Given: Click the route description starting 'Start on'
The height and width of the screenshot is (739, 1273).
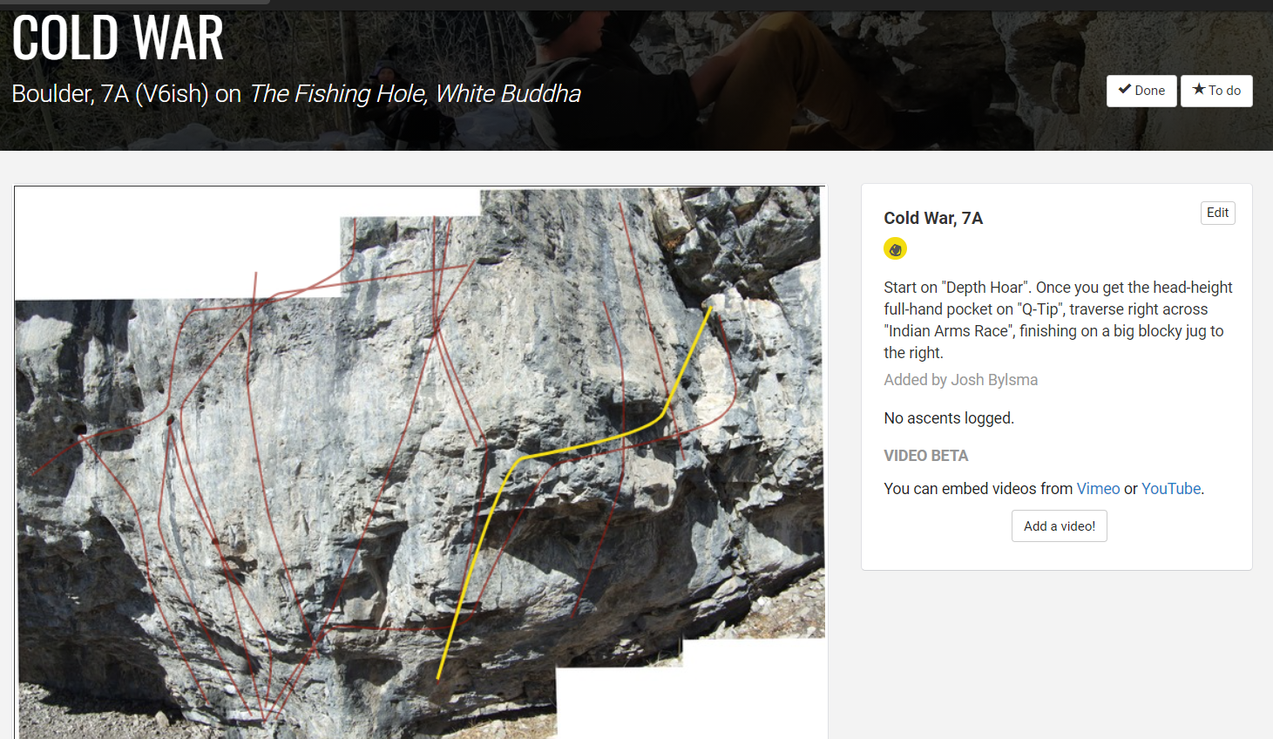Looking at the screenshot, I should click(x=1057, y=320).
